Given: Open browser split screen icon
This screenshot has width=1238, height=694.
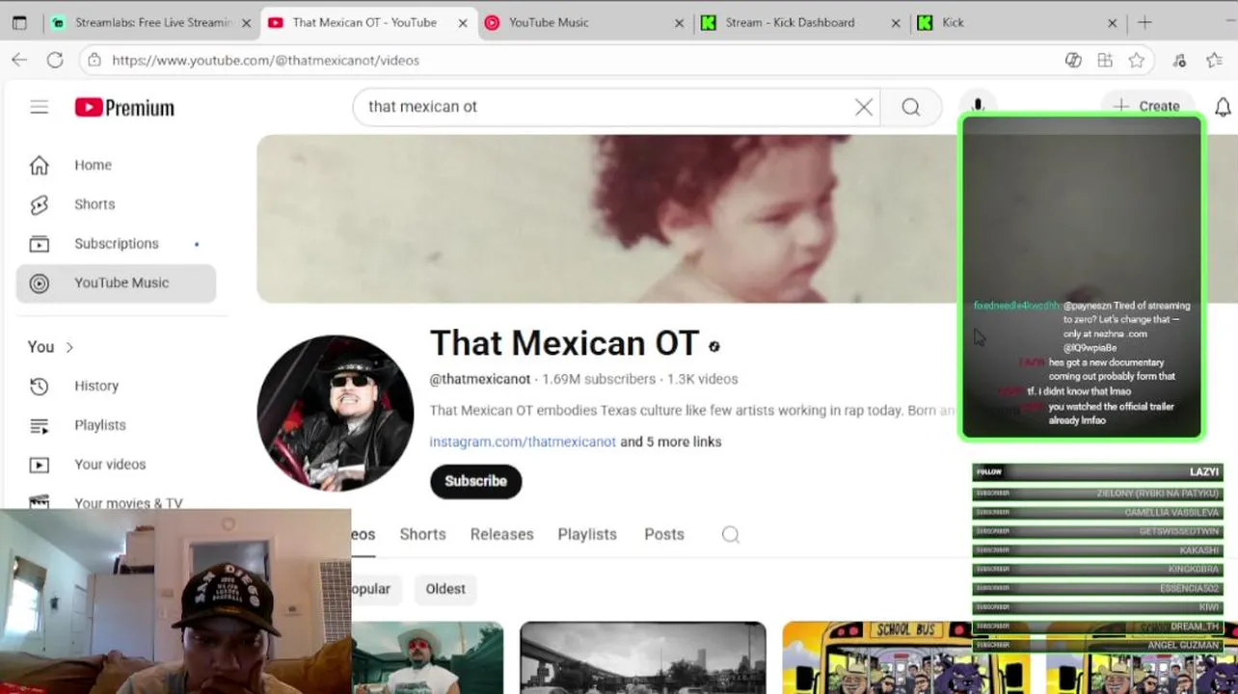Looking at the screenshot, I should (1105, 60).
